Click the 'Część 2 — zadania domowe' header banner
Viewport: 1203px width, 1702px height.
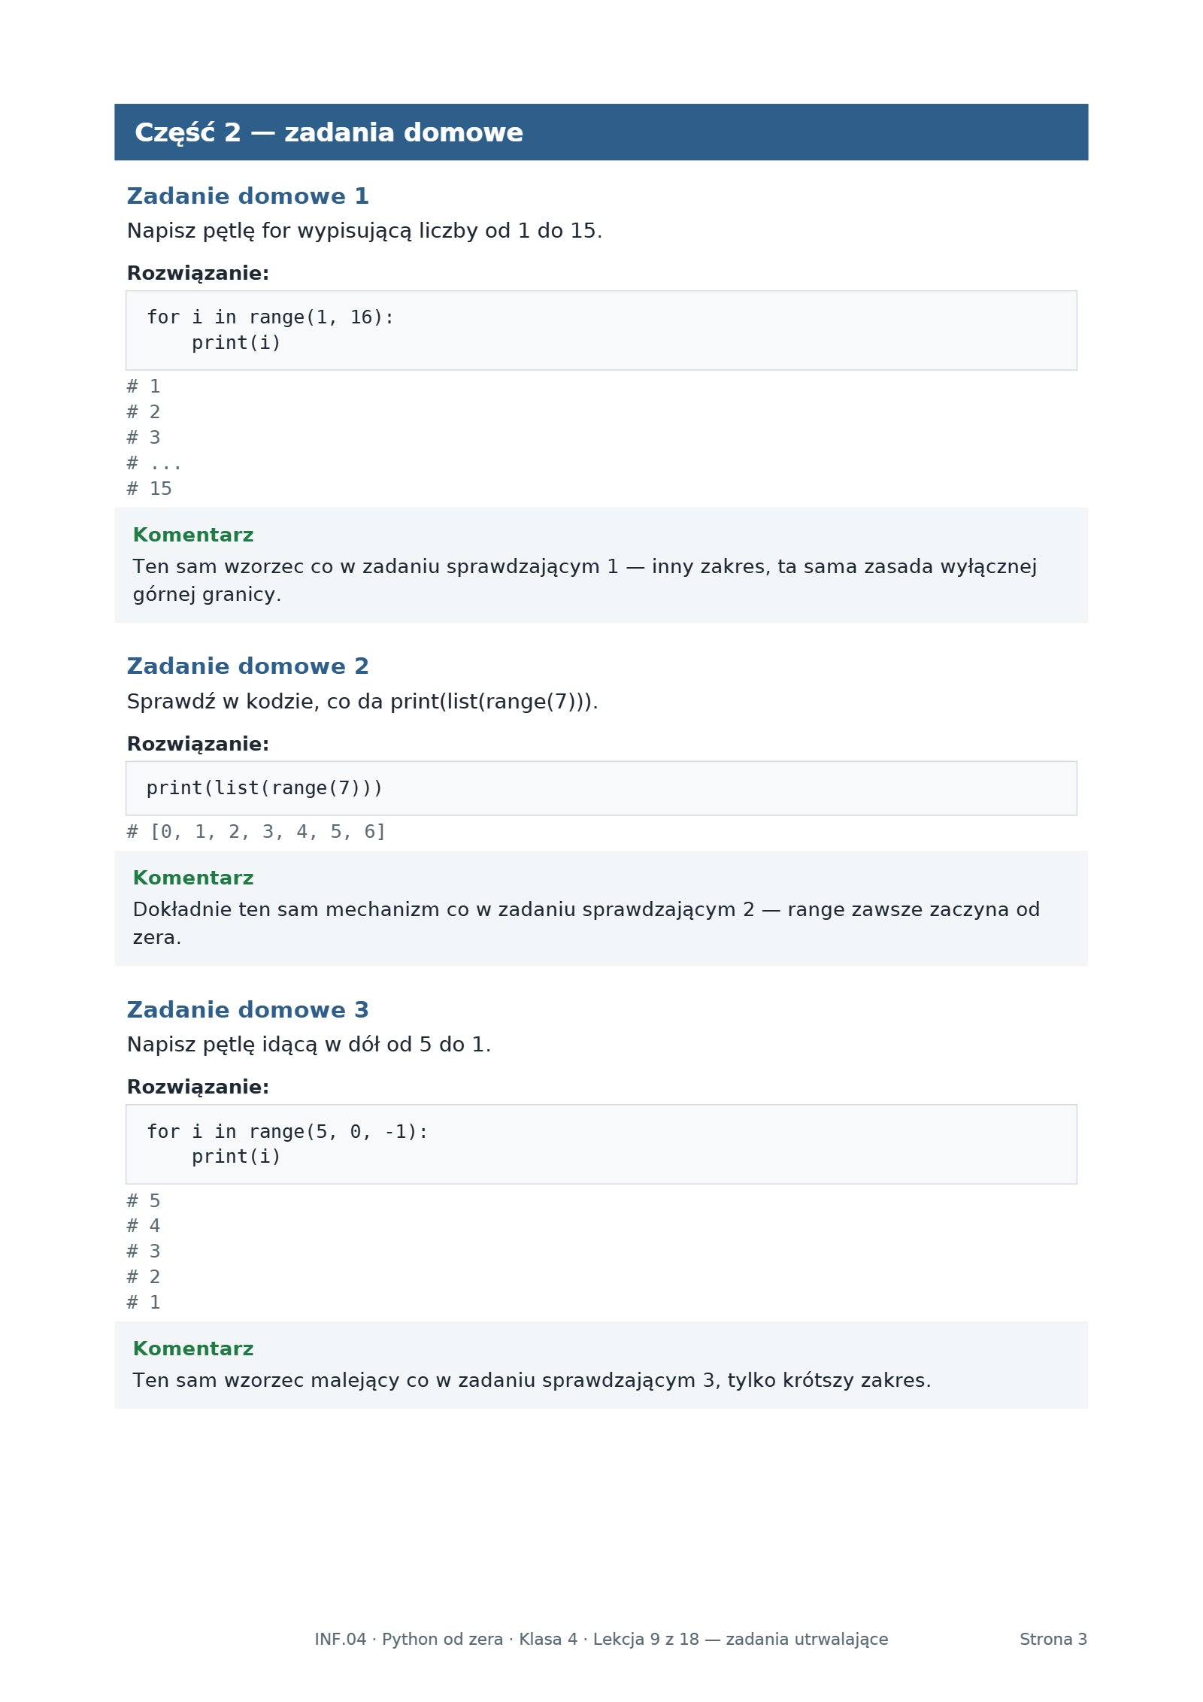(x=601, y=132)
